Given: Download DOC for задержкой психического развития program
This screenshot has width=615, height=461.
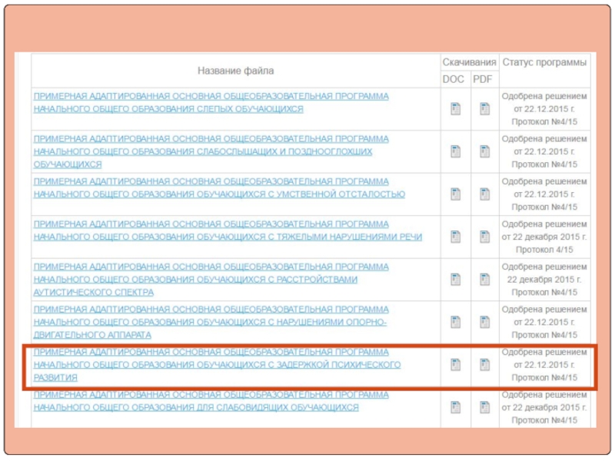Looking at the screenshot, I should pyautogui.click(x=455, y=365).
